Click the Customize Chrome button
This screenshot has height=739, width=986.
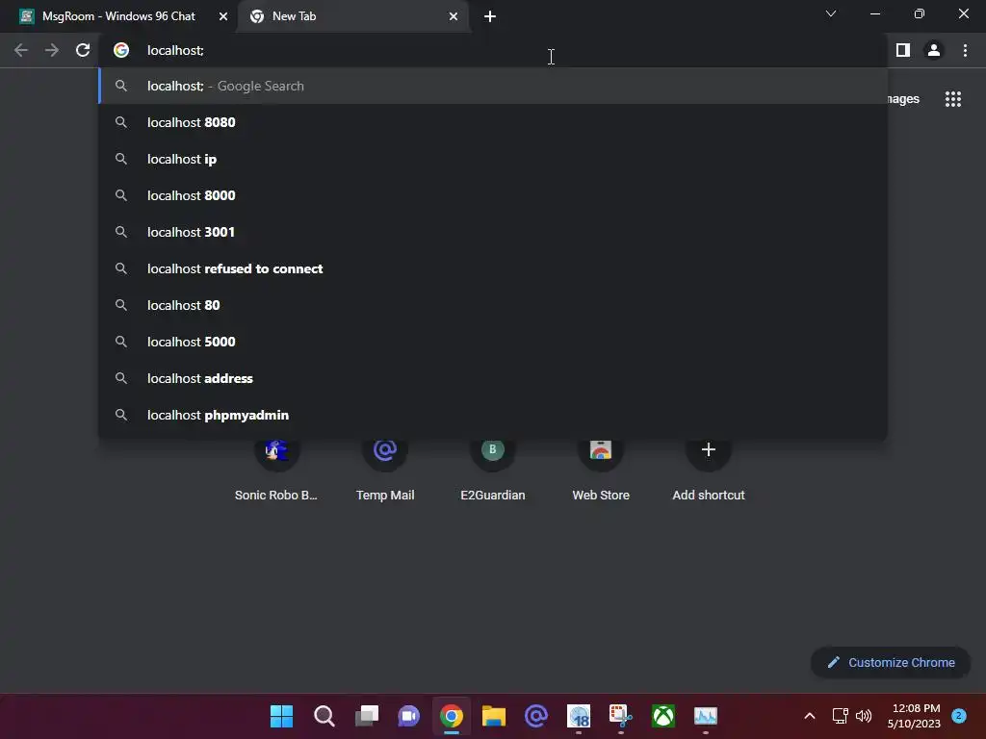891,662
